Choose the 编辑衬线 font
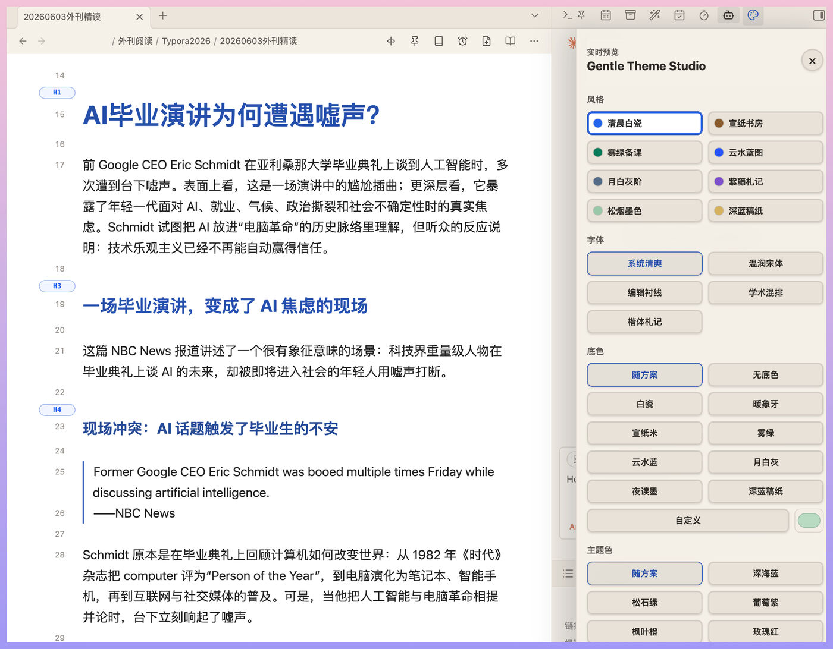The height and width of the screenshot is (649, 833). pos(645,293)
